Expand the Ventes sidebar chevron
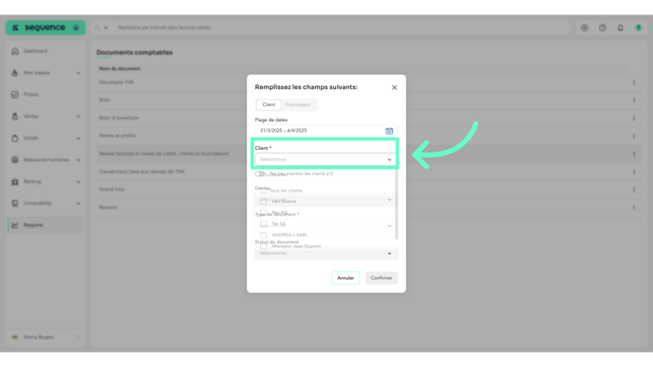 point(78,117)
